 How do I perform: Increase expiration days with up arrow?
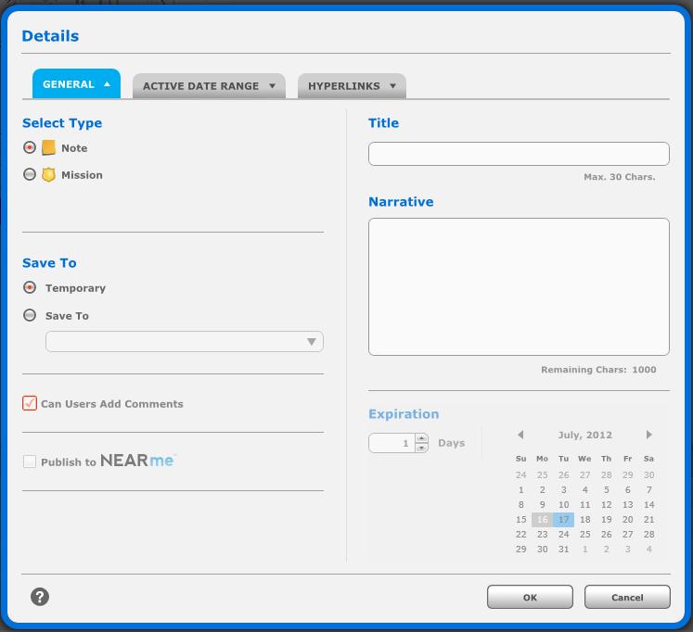(421, 438)
